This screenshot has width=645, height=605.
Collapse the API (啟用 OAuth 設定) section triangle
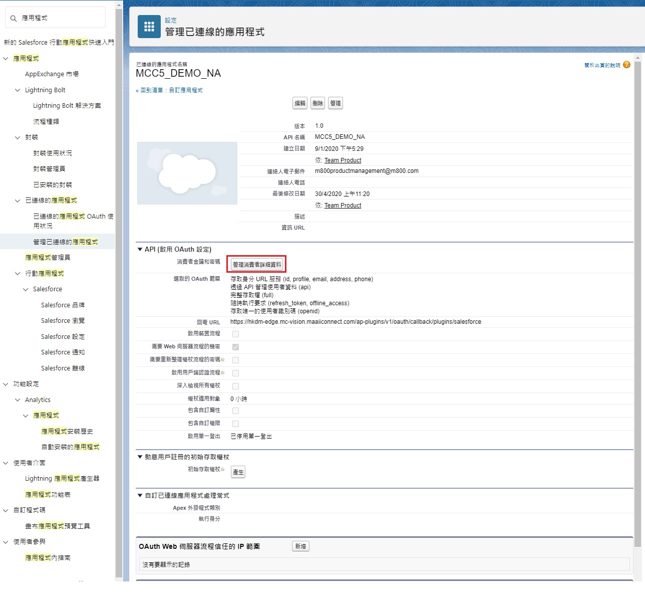(140, 249)
